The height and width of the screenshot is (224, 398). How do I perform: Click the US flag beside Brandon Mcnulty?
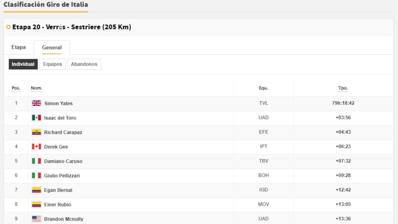36,219
